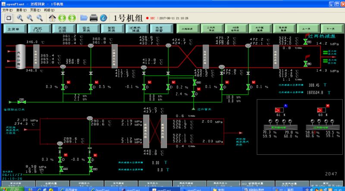Click the third magnifier zoom icon
Image resolution: width=345 pixels, height=191 pixels.
click(x=40, y=18)
